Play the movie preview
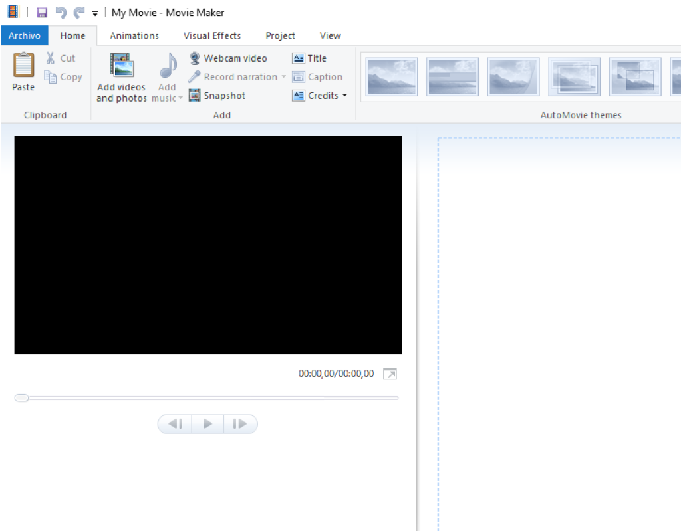Viewport: 681px width, 531px height. [207, 423]
